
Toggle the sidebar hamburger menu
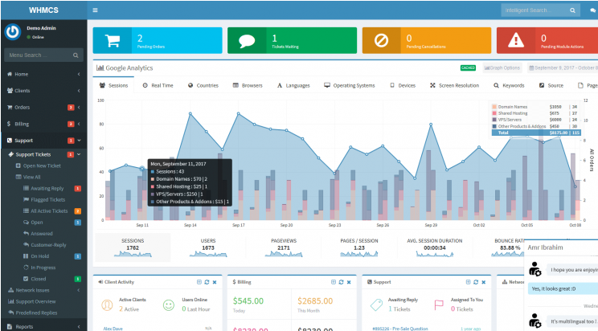pos(95,10)
